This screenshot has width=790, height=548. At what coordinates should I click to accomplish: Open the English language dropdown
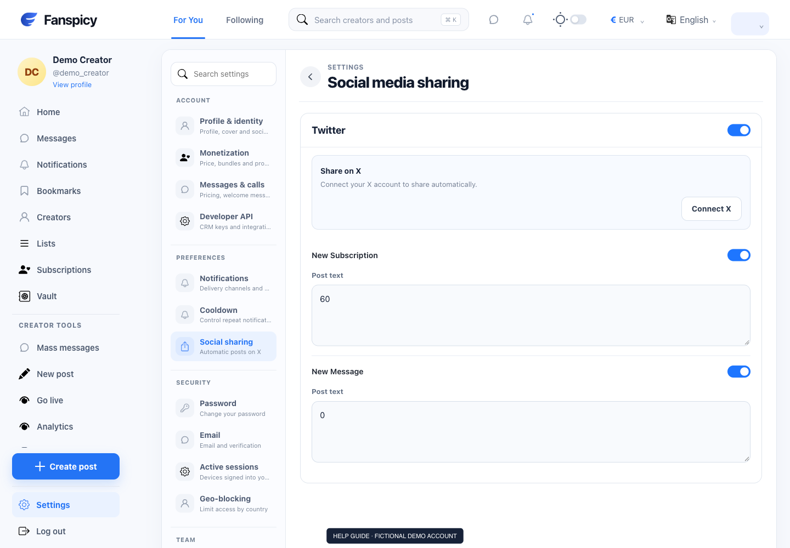[691, 20]
